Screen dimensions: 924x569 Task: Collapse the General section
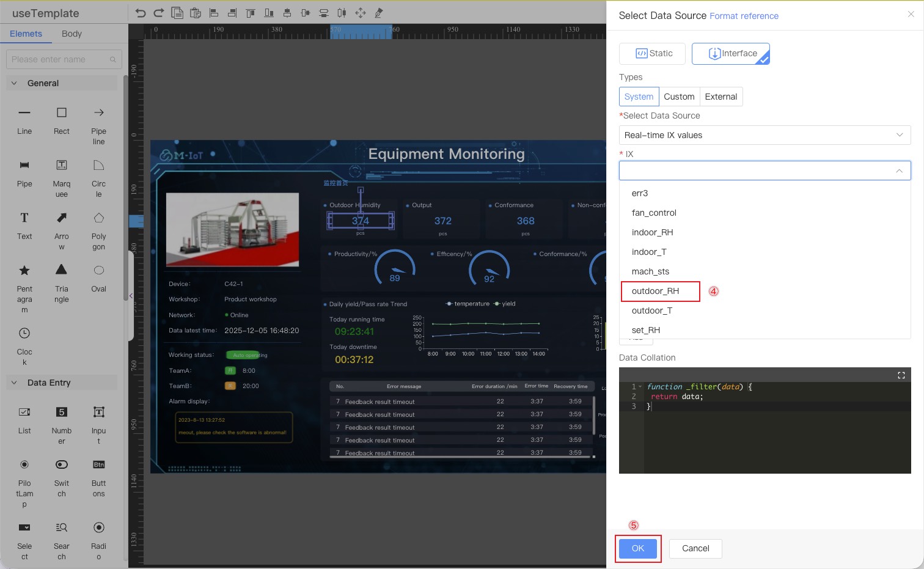tap(13, 83)
